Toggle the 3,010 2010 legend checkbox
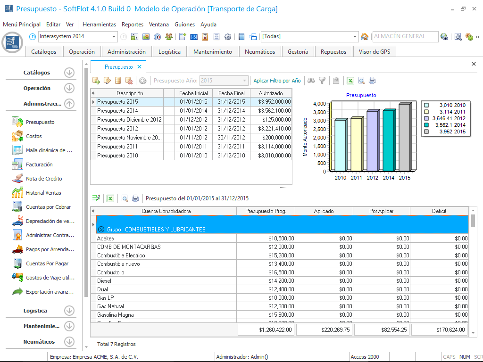 (x=427, y=106)
